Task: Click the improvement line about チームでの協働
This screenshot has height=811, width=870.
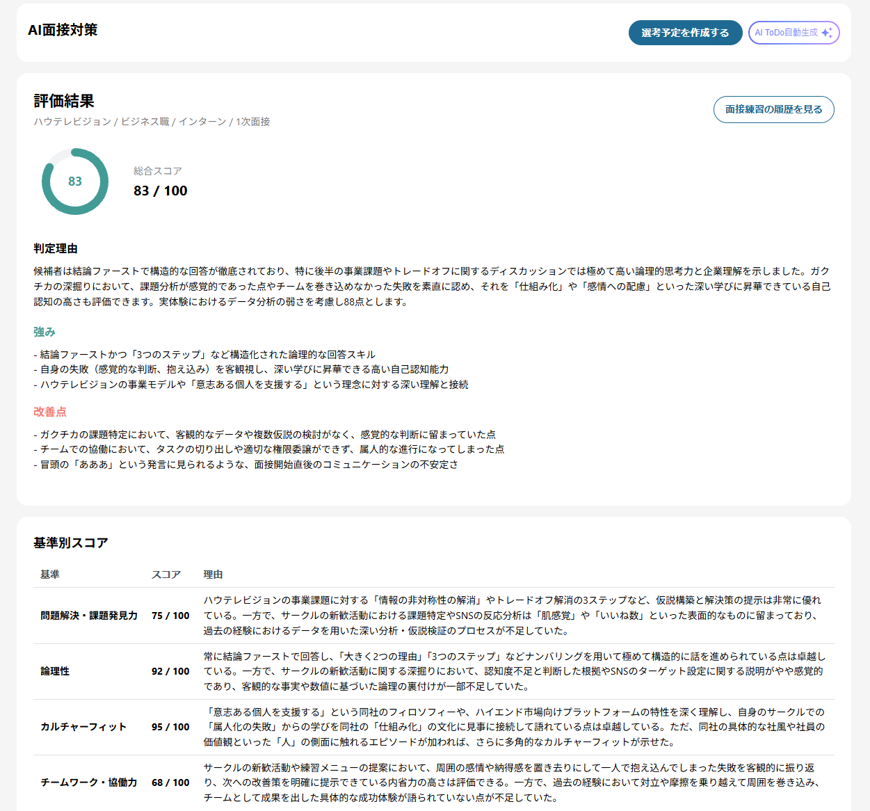Action: click(x=269, y=449)
